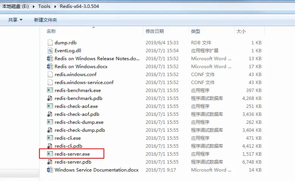Click the redis-benchmark.pdb file icon

coord(50,98)
